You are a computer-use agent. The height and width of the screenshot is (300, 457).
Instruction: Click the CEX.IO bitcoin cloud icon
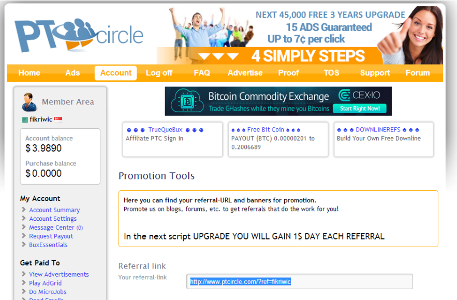coord(187,101)
